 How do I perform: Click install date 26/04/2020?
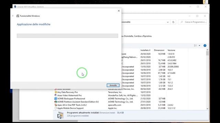[145, 54]
